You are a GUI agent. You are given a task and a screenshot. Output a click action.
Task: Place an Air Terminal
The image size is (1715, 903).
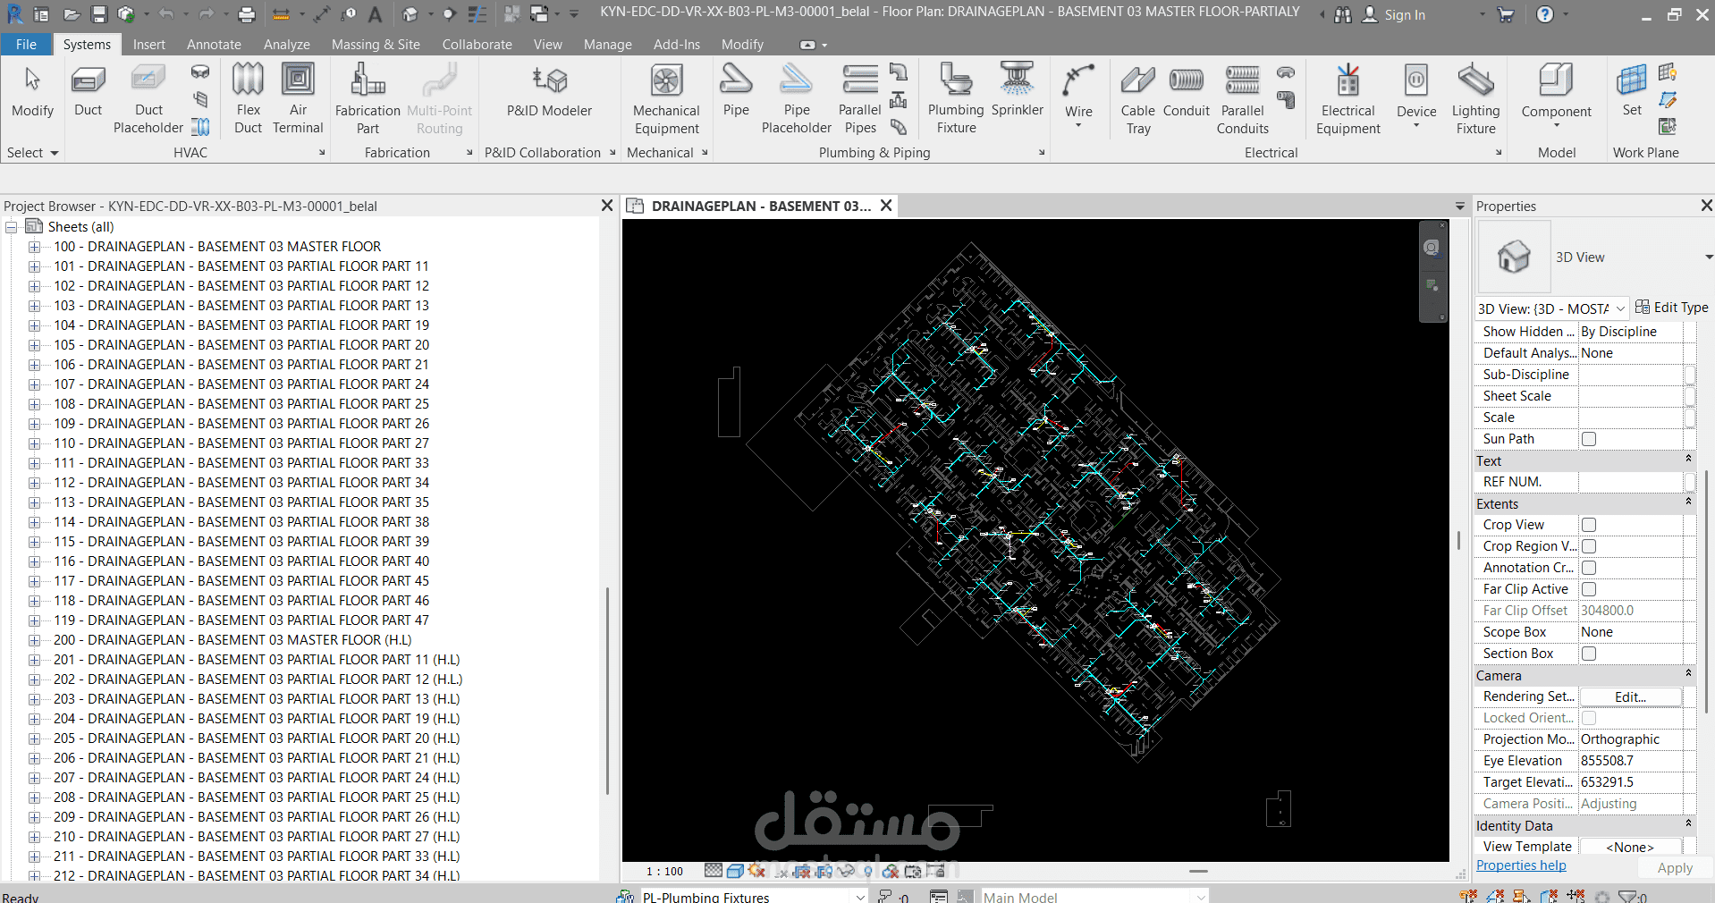[298, 98]
